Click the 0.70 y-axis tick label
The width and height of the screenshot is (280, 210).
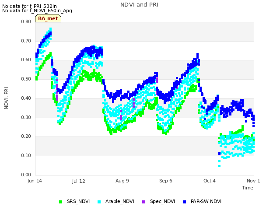tap(26, 41)
